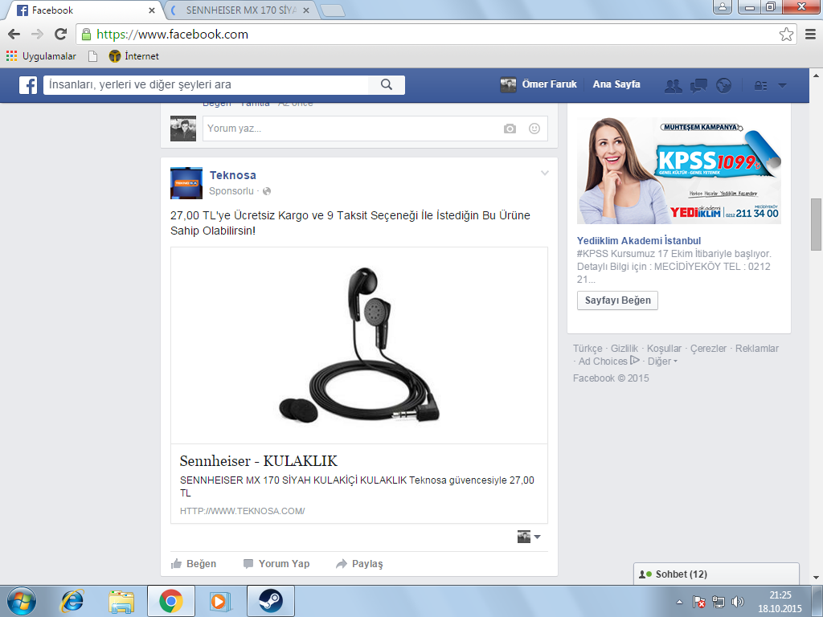Bookmark this page with star icon

point(786,35)
